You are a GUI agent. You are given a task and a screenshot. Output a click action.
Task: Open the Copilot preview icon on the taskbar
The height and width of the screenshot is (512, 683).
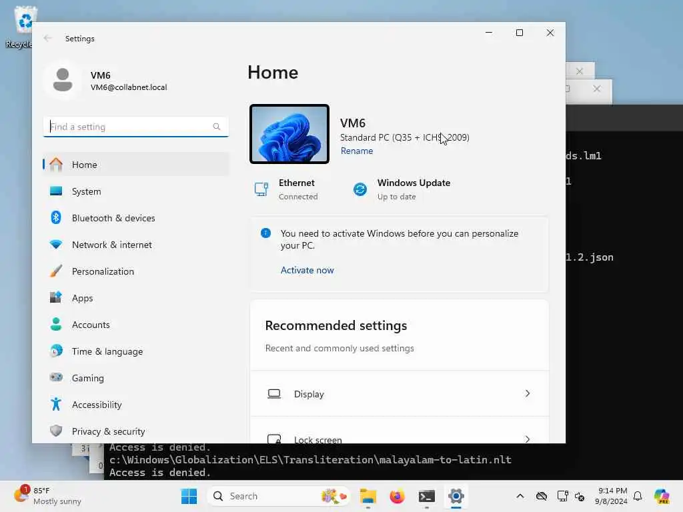pos(662,496)
